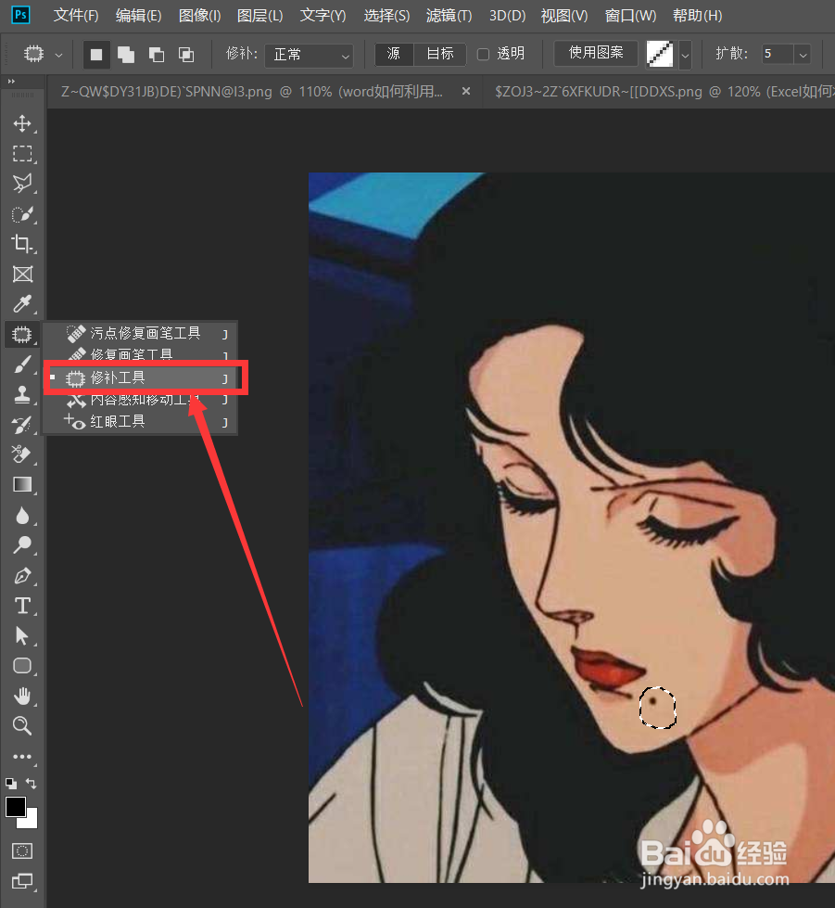The image size is (835, 908).
Task: Open the 滤镜(T) menu
Action: click(449, 15)
